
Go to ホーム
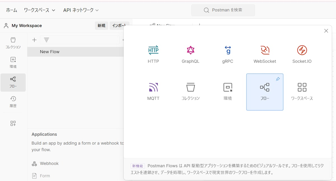(11, 10)
